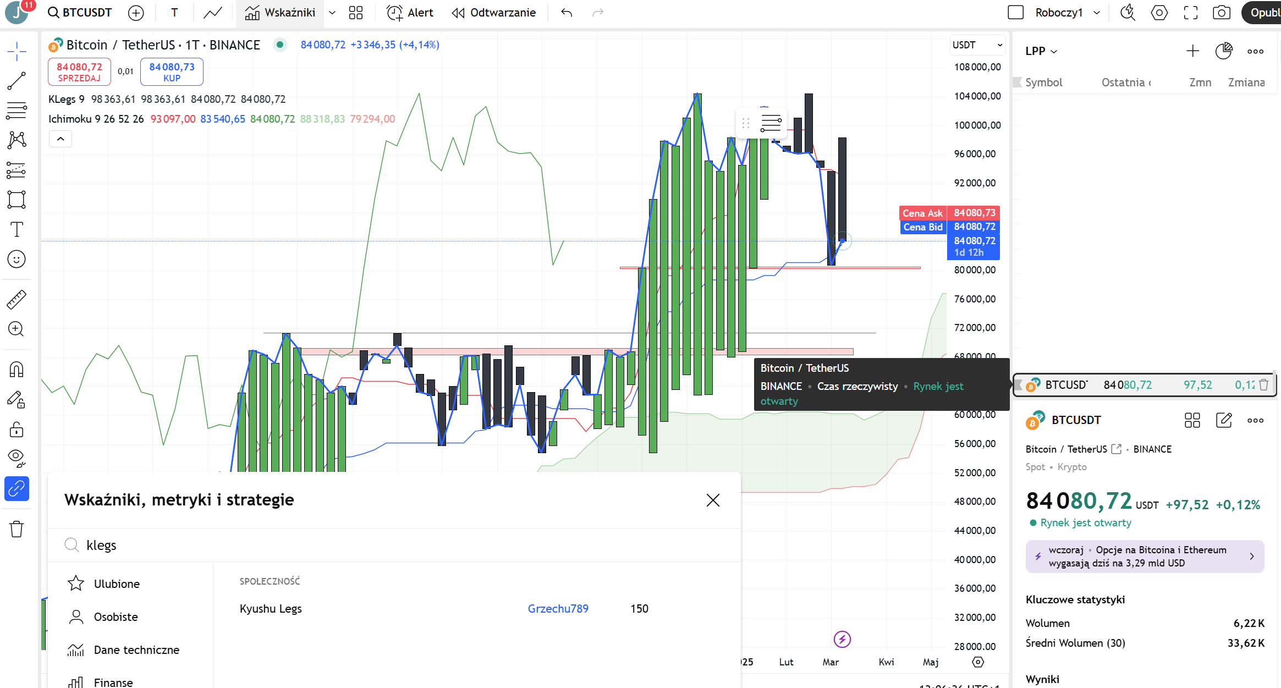Screen dimensions: 1281x688
Task: Open the BTCUSDT symbol search
Action: (x=80, y=13)
